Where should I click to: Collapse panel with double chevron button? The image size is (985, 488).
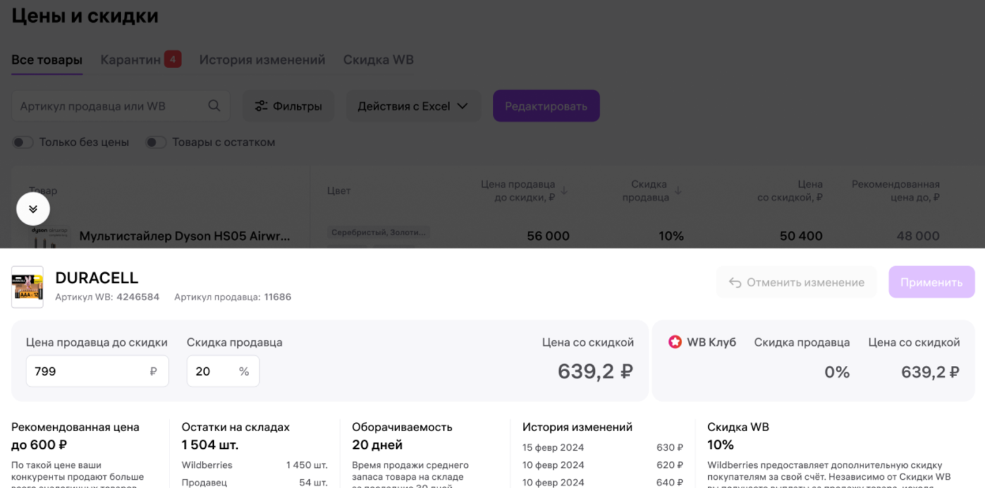tap(33, 209)
